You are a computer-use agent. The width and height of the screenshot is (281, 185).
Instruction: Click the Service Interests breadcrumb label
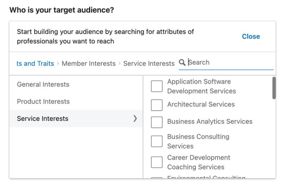pos(149,64)
